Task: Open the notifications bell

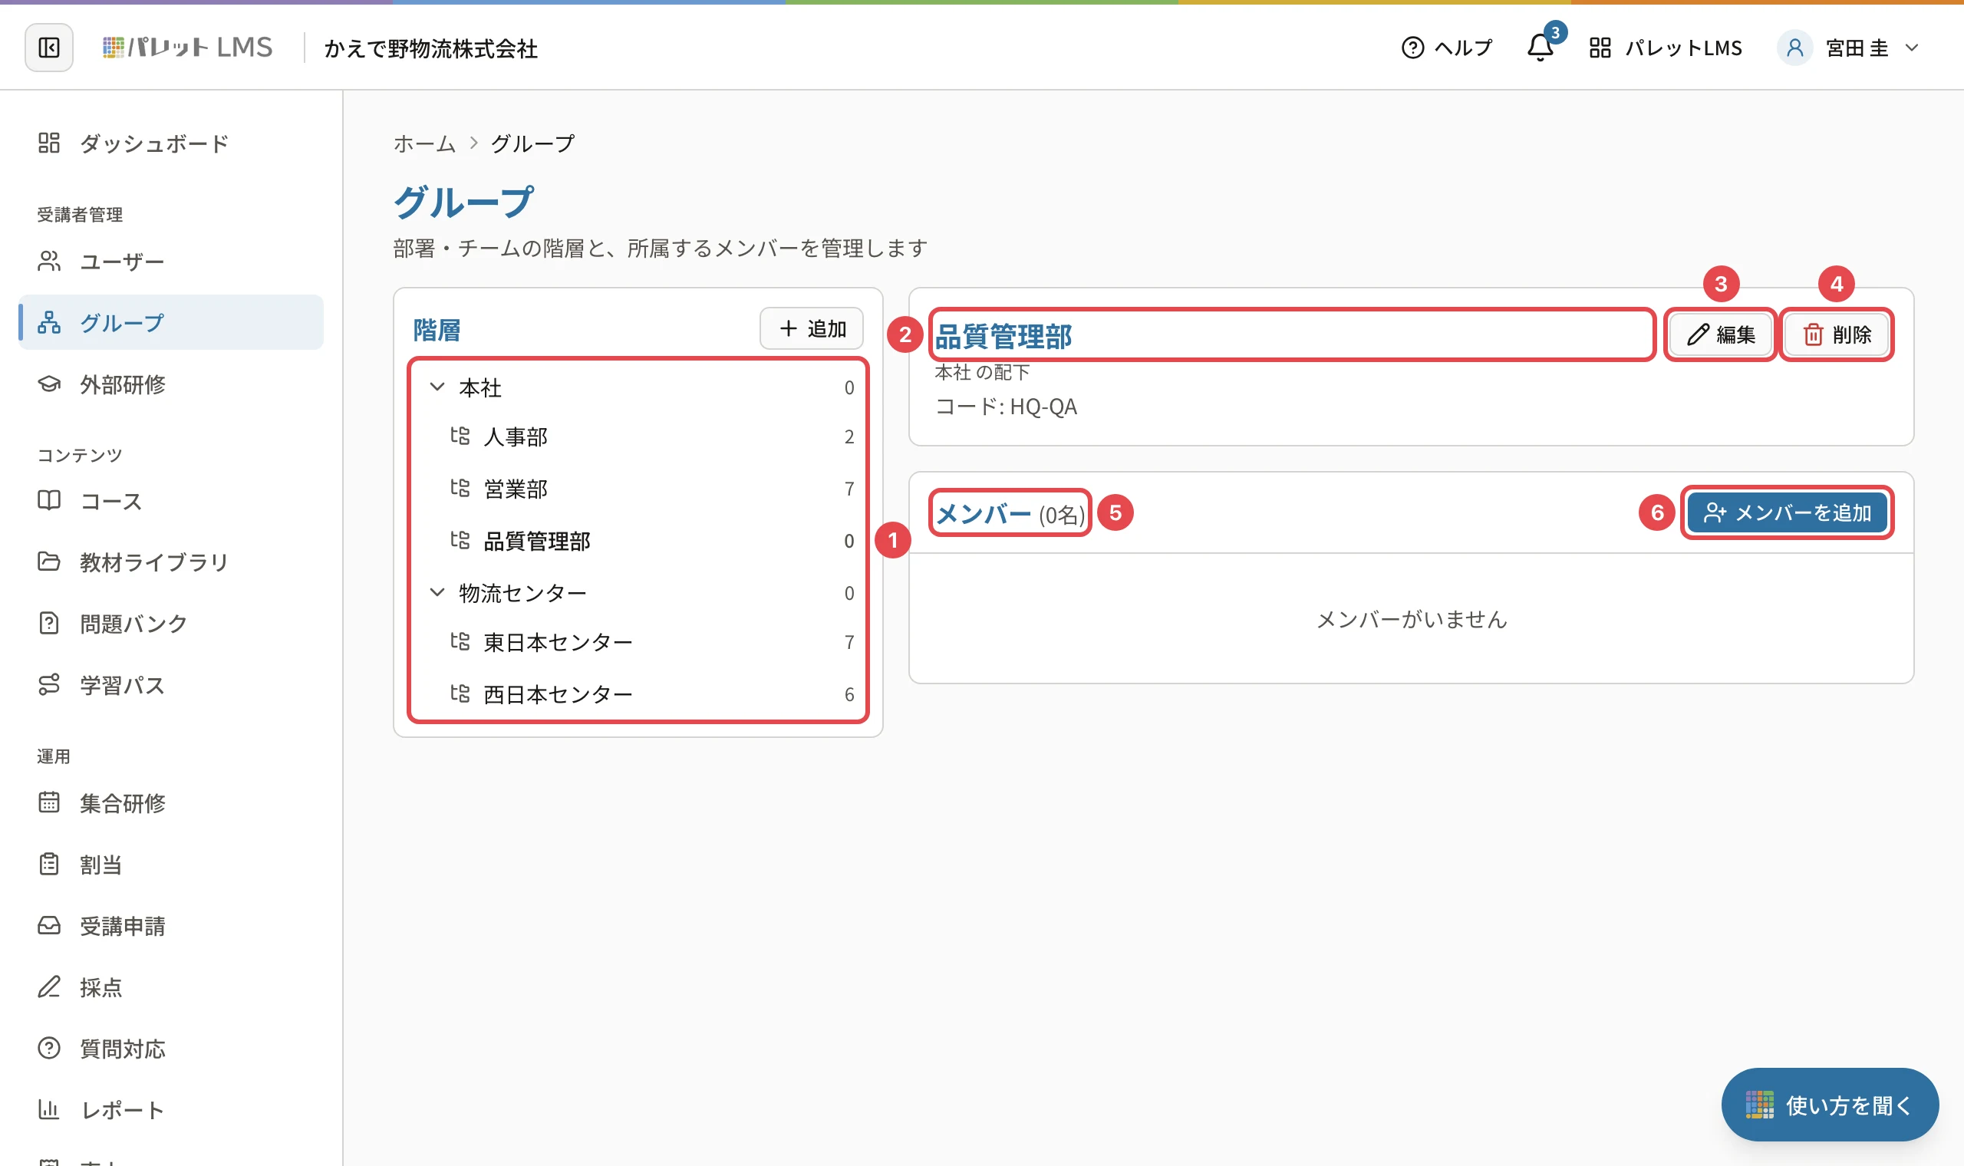Action: coord(1541,48)
